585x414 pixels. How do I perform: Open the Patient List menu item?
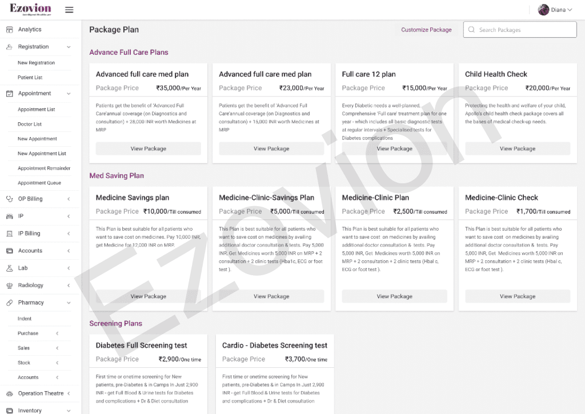point(30,78)
